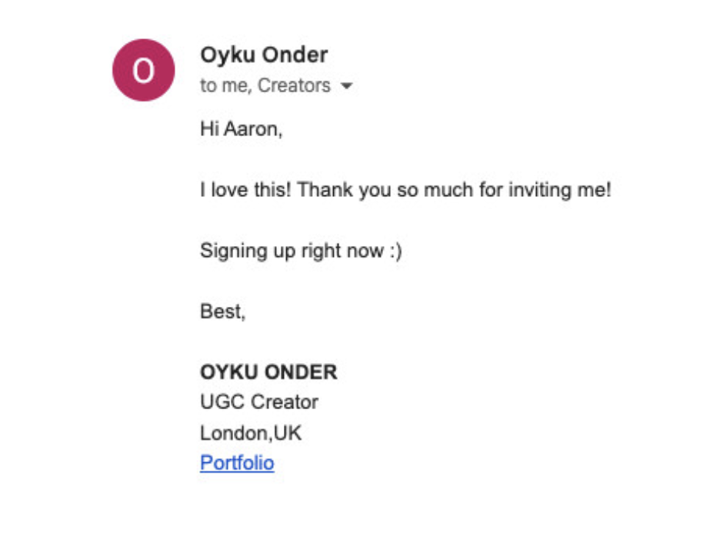Select the bold "OYKU" signature word
Image resolution: width=723 pixels, height=543 pixels.
click(x=229, y=373)
